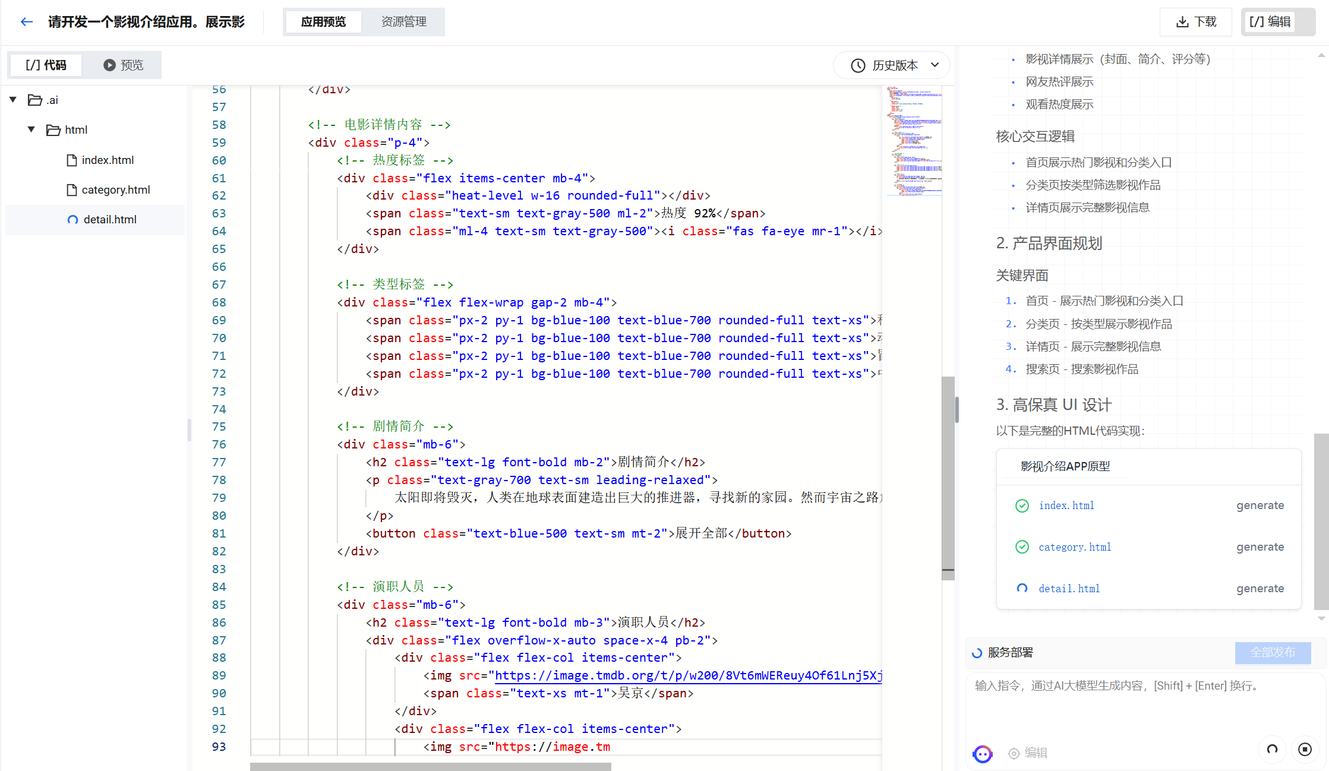
Task: Click the stop generation icon
Action: pyautogui.click(x=1305, y=750)
